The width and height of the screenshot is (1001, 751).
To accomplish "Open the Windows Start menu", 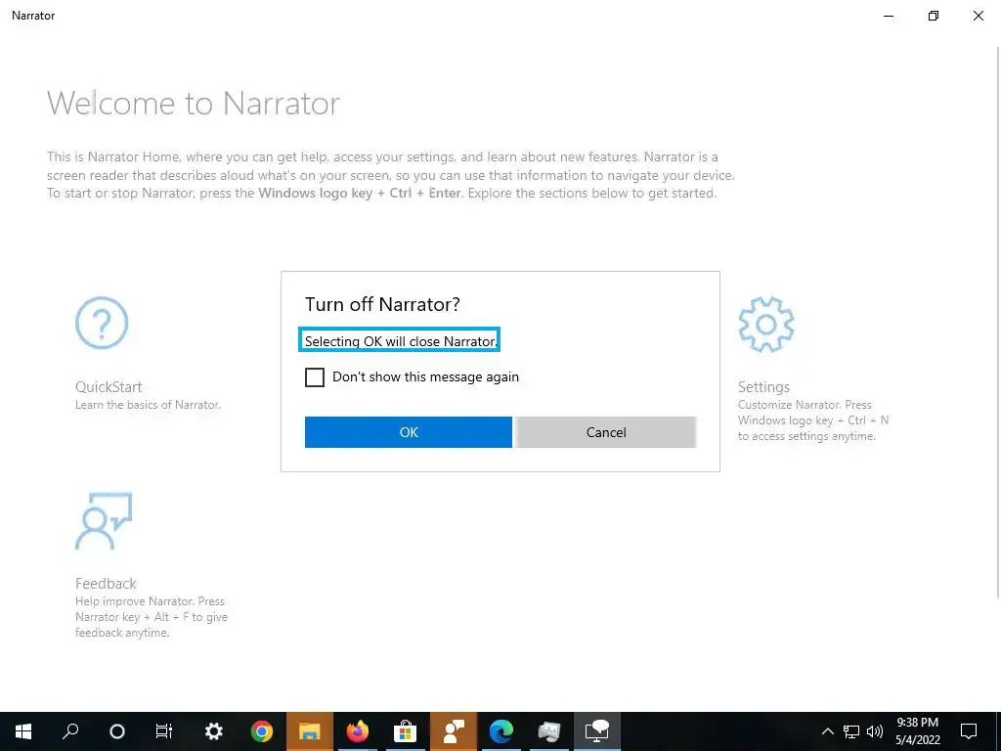I will point(23,731).
